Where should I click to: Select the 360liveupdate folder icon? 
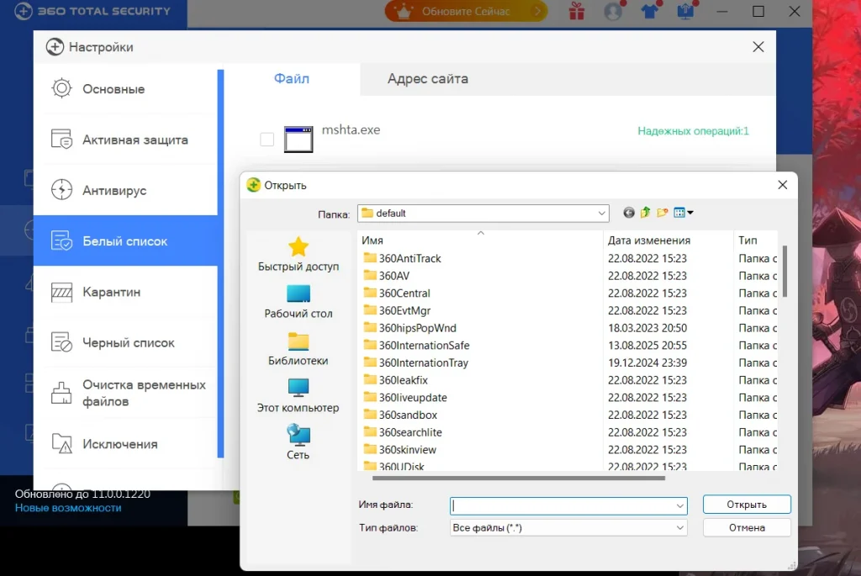370,397
